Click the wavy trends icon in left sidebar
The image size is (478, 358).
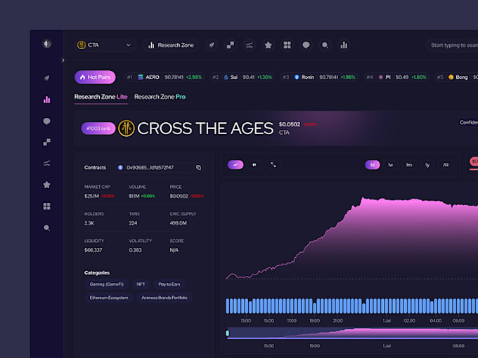coord(46,164)
